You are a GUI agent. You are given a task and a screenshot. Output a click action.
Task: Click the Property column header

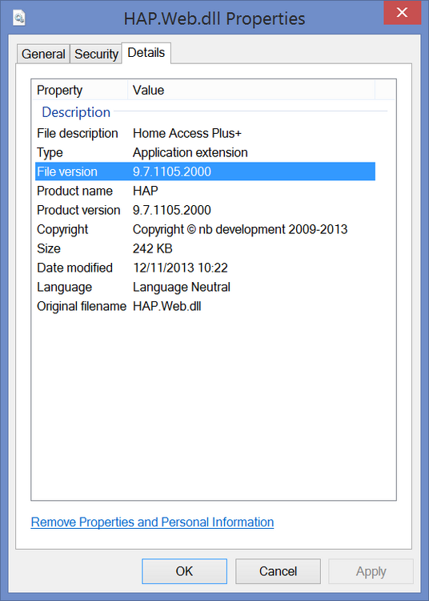[80, 90]
